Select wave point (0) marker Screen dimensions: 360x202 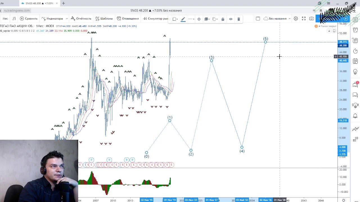coord(147,153)
